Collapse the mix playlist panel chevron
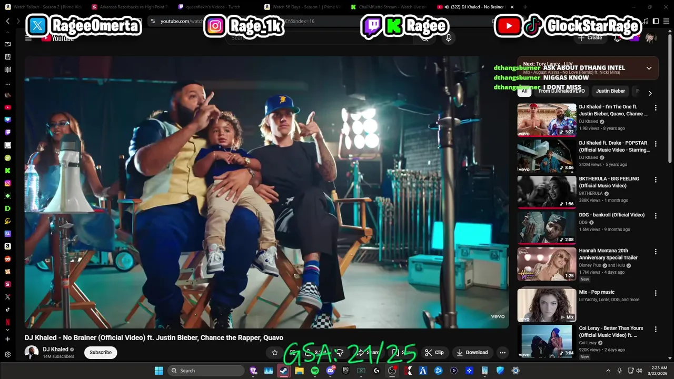This screenshot has width=674, height=379. (649, 68)
